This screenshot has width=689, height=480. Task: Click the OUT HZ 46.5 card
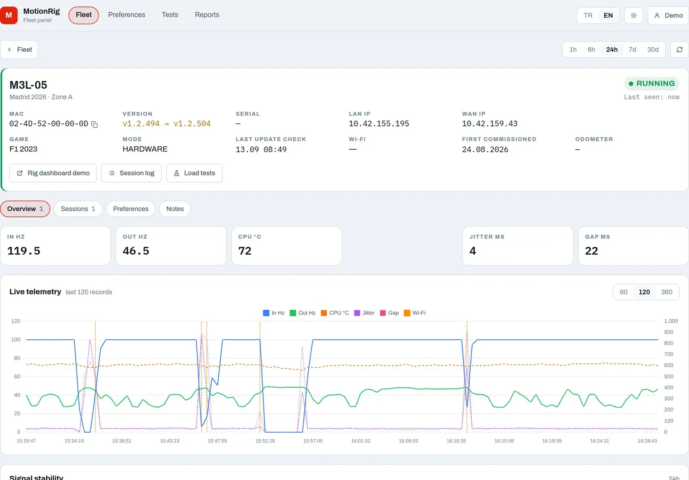tap(171, 246)
